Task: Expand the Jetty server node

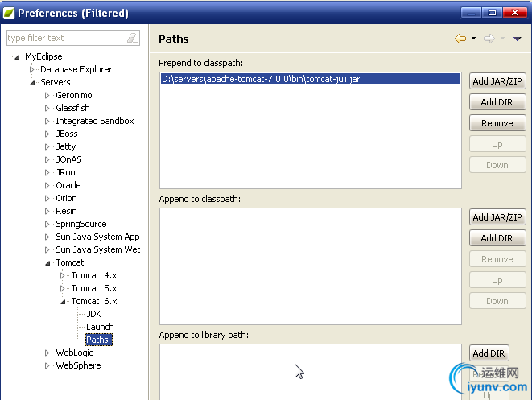Action: pos(47,147)
